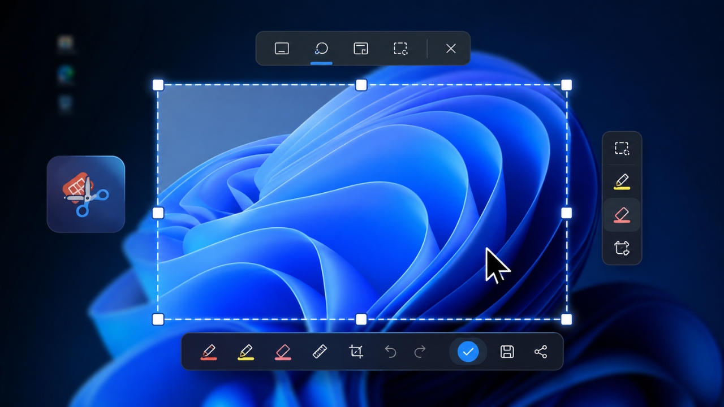The width and height of the screenshot is (724, 407).
Task: Open the Snipping Tool scissors app icon
Action: (86, 194)
